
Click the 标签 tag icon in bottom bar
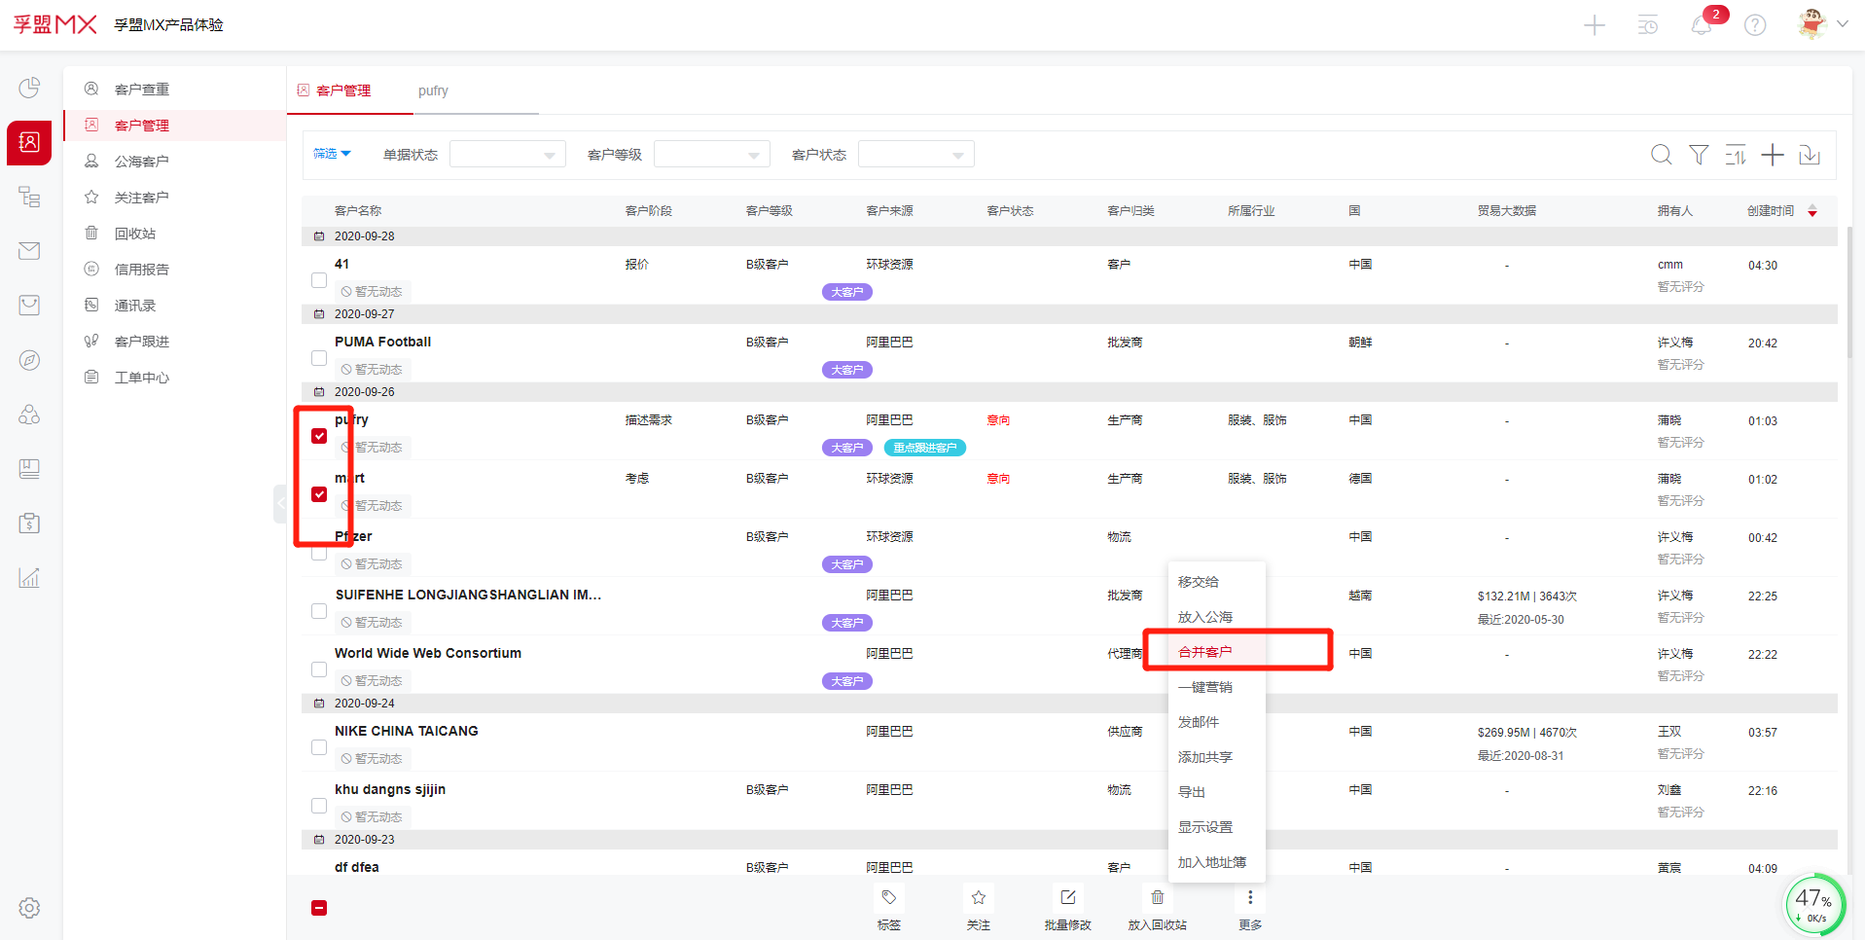pos(888,897)
